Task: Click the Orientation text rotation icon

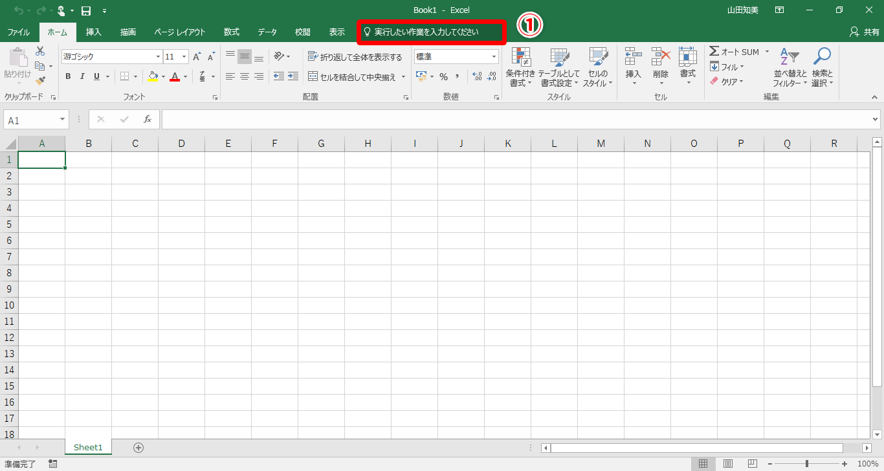Action: 278,56
